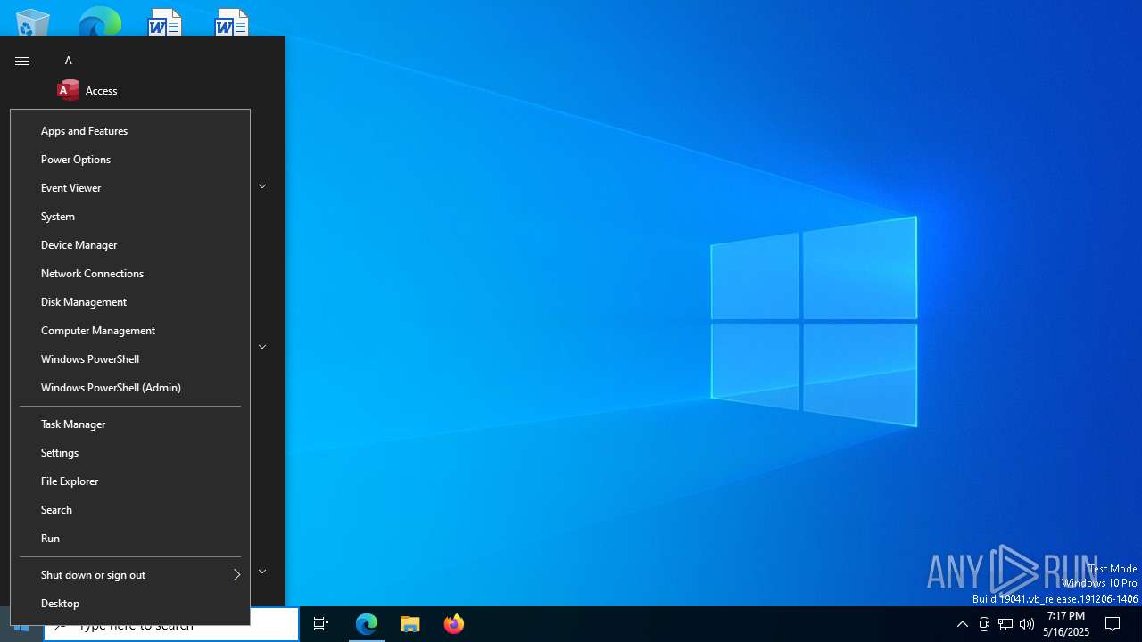The image size is (1142, 642).
Task: Launch Microsoft Edge from the taskbar
Action: point(367,624)
